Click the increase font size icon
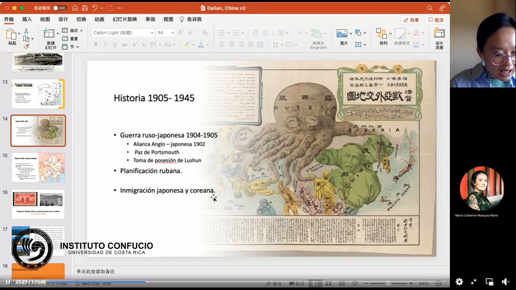 (x=181, y=33)
